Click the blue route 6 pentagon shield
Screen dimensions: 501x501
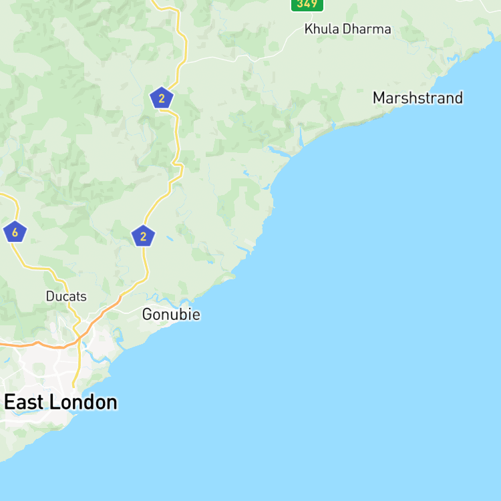point(15,232)
